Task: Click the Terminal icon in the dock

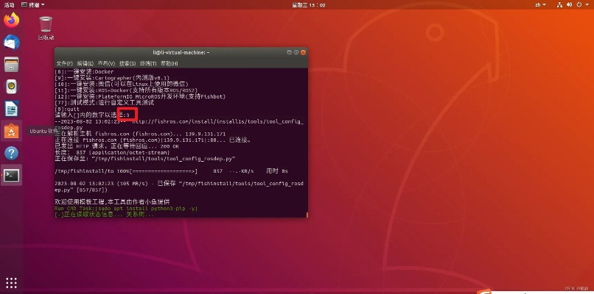Action: (x=11, y=175)
